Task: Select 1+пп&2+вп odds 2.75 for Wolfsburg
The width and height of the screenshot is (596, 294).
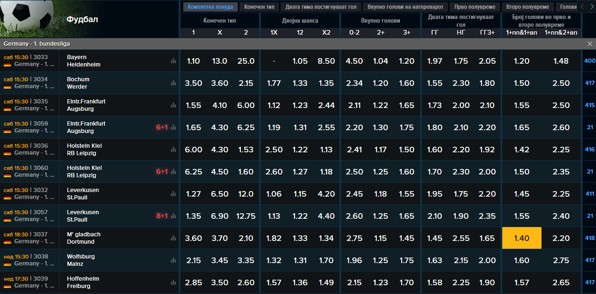Action: pyautogui.click(x=561, y=260)
